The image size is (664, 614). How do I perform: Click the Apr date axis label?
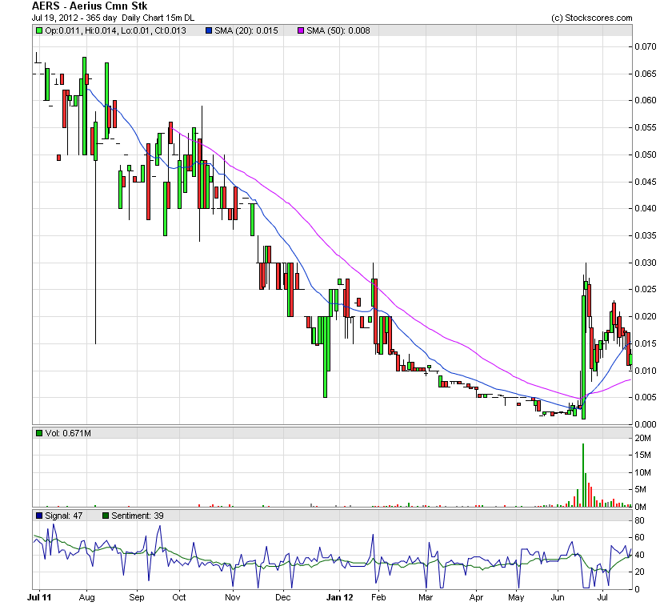[477, 597]
